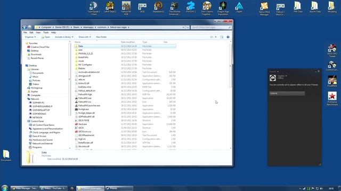Open the Tools menu in Explorer
Image resolution: width=341 pixels, height=191 pixels.
46,32
